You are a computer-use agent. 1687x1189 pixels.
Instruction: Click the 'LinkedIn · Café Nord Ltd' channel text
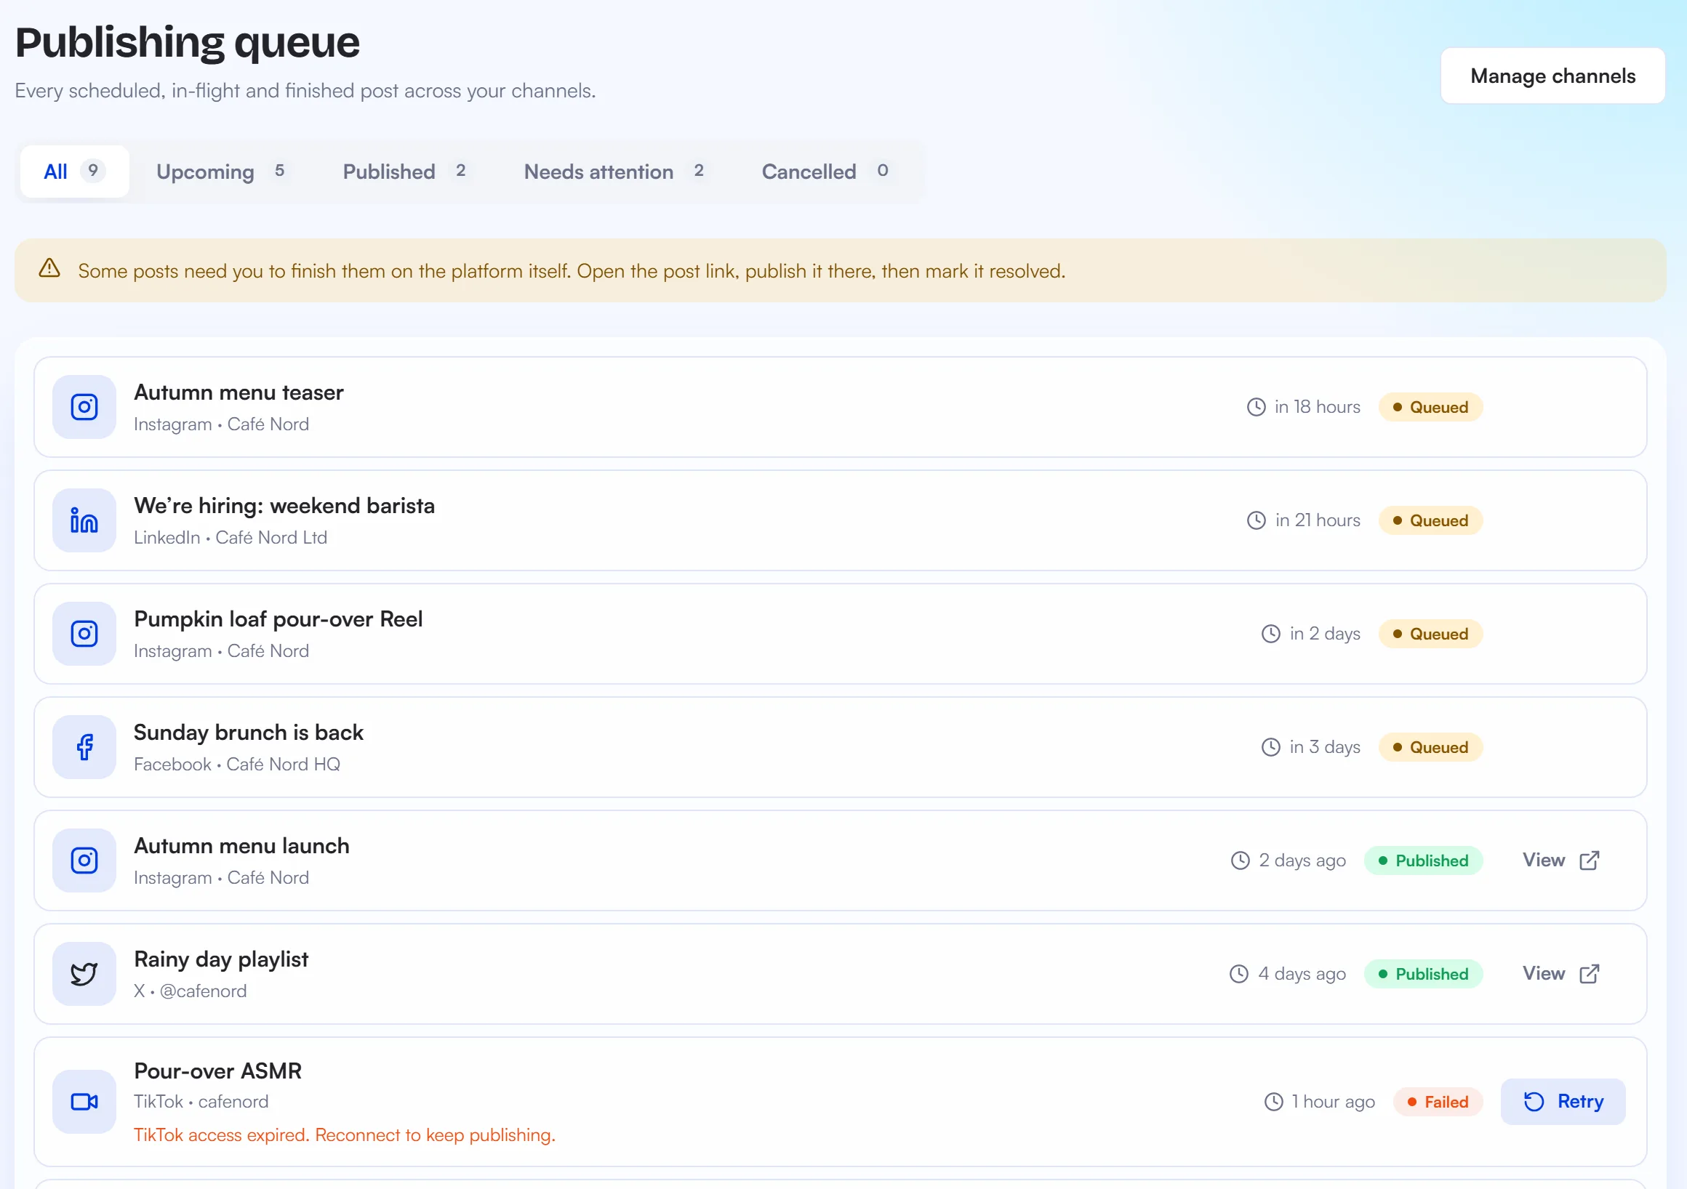(x=231, y=538)
